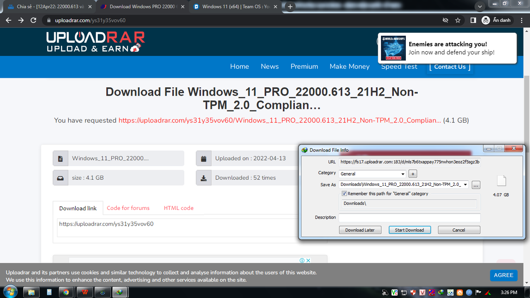This screenshot has height=298, width=530.
Task: Click the UploadRAR logo
Action: (x=95, y=42)
